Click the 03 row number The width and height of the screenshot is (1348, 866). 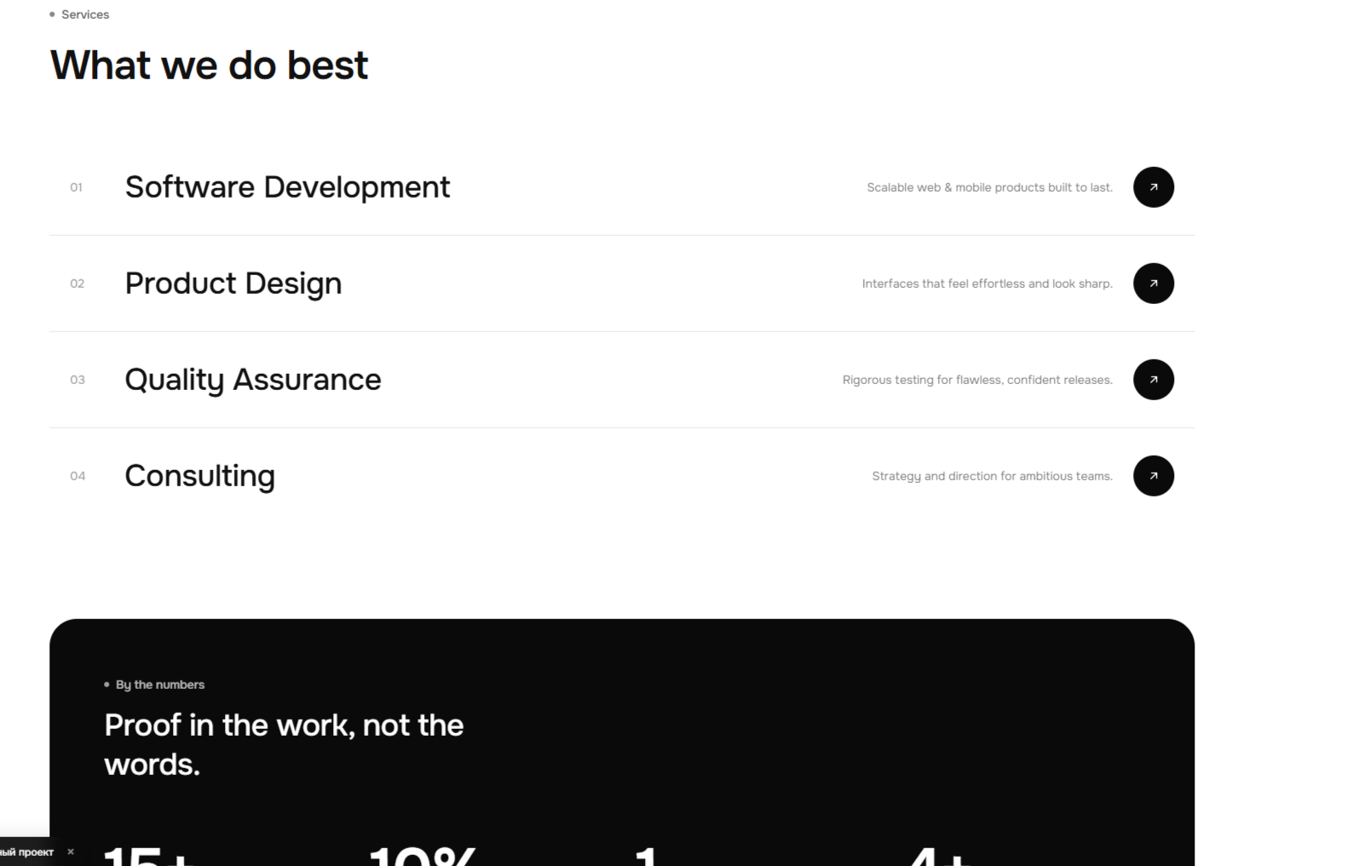(x=78, y=380)
